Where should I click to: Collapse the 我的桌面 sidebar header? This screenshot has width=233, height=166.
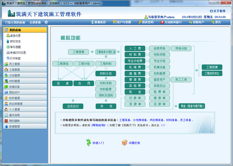(x=25, y=30)
